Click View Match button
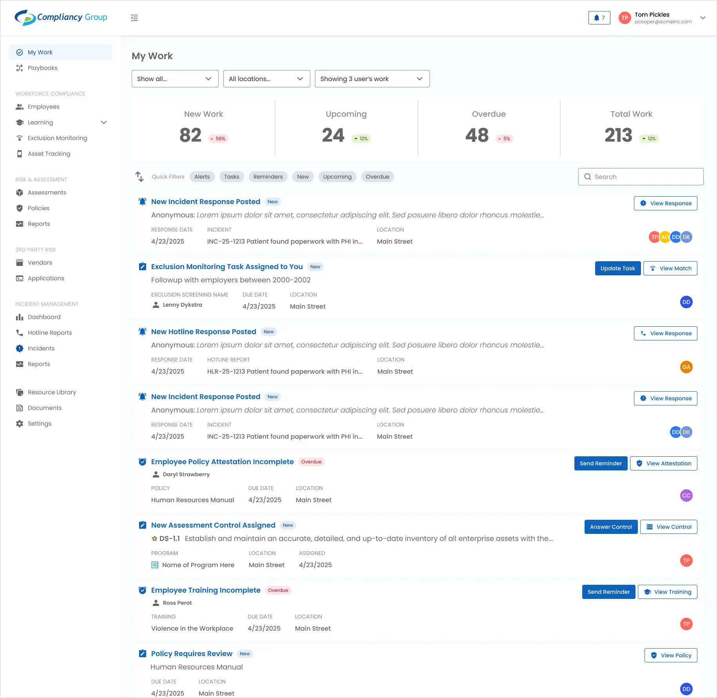 (670, 268)
